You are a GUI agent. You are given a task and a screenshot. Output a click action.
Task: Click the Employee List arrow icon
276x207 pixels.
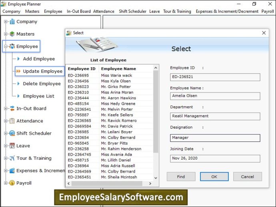pos(18,96)
